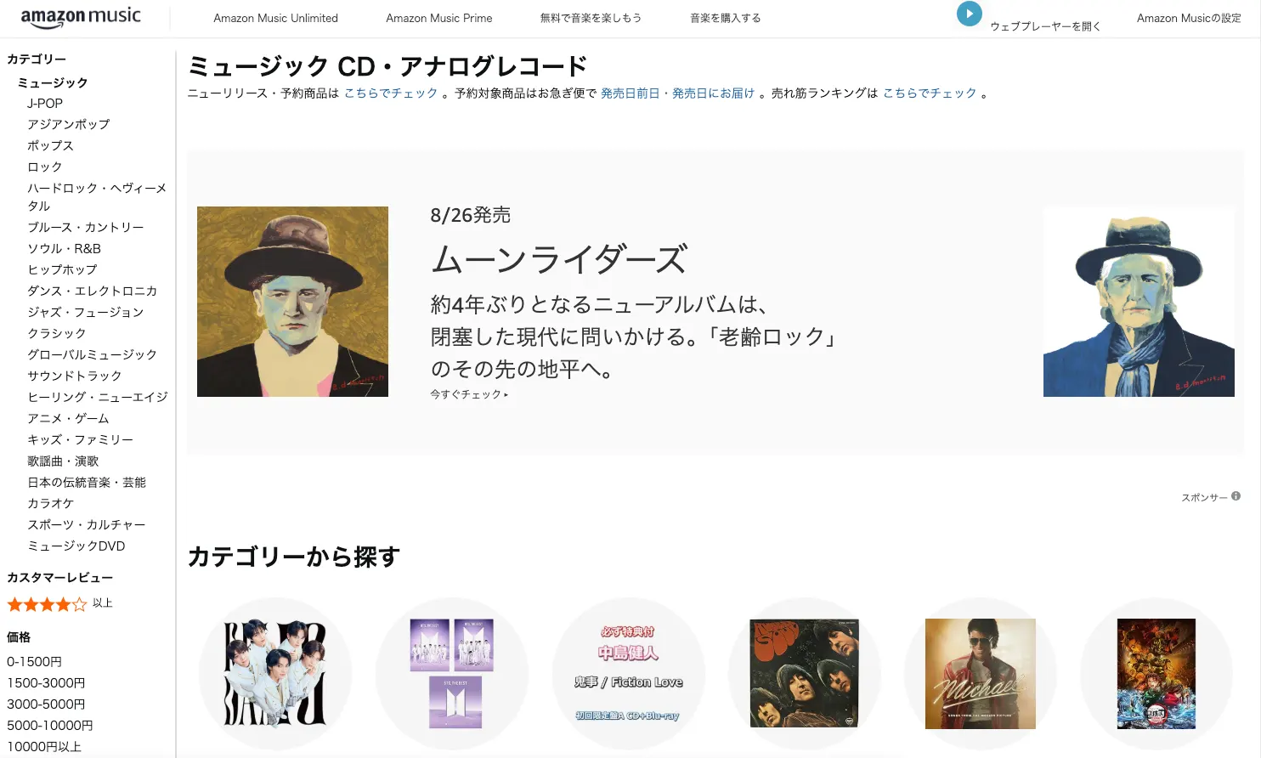This screenshot has height=758, width=1261.
Task: Select ミュージックDVD category
Action: tap(76, 546)
